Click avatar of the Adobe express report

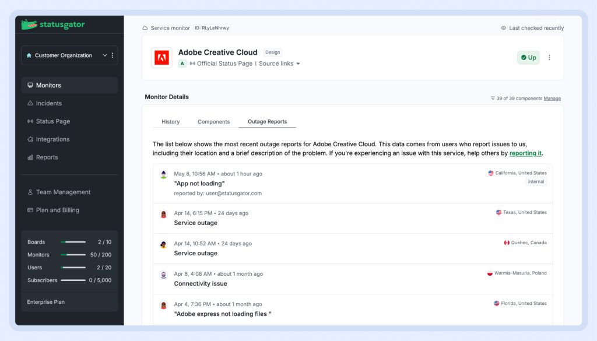click(x=164, y=305)
